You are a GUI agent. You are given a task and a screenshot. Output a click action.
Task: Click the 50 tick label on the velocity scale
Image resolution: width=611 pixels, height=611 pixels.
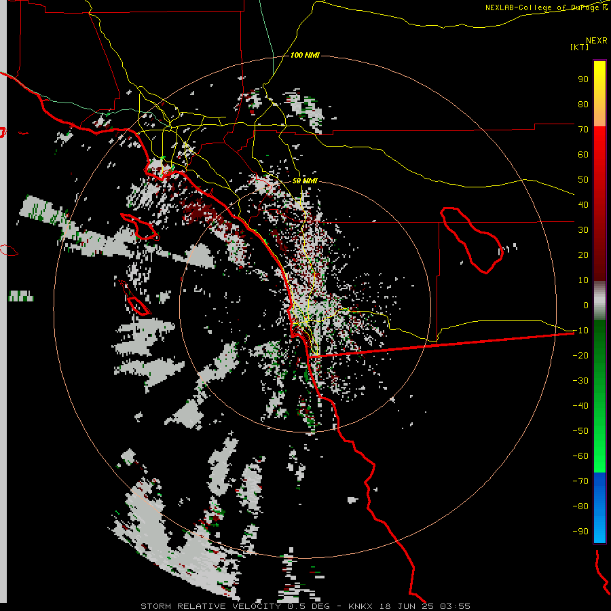[x=583, y=180]
